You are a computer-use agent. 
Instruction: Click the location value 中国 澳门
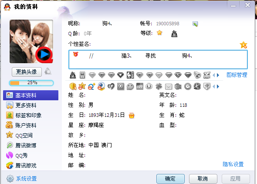100,145
